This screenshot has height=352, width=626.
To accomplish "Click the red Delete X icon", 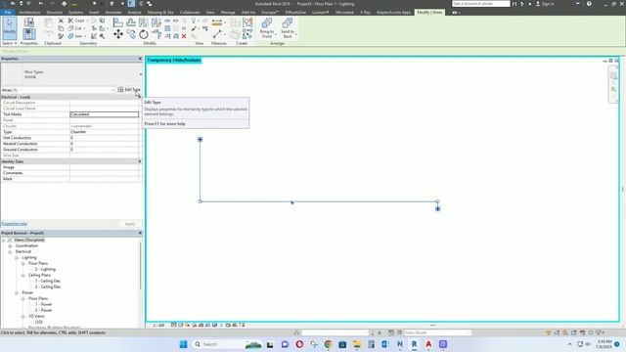I will coord(184,36).
